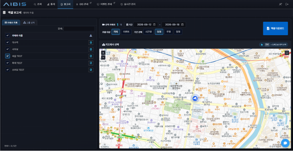The width and height of the screenshot is (293, 151).
Task: Uncheck the 사무실 camera checkbox
Action: pos(8,49)
